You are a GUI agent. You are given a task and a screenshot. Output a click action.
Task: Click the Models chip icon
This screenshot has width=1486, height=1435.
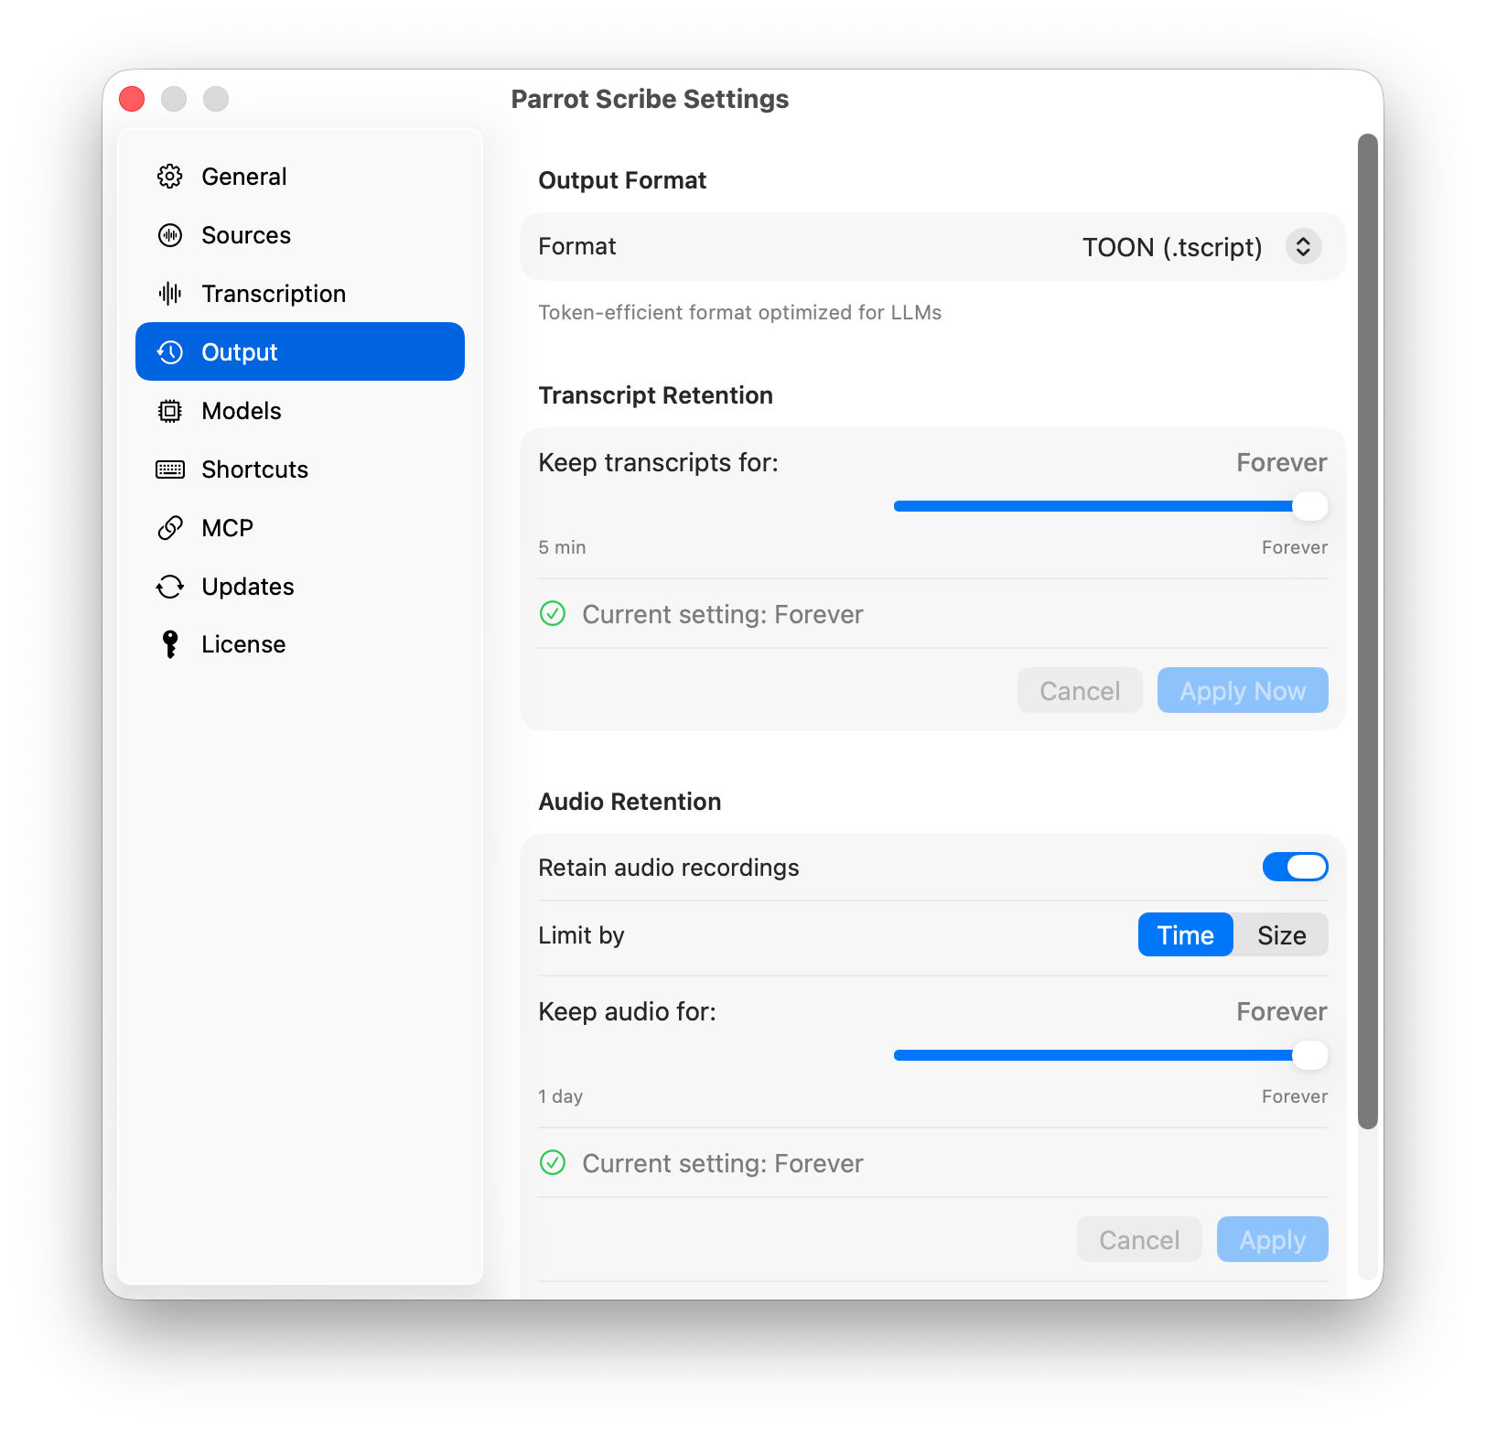(170, 411)
